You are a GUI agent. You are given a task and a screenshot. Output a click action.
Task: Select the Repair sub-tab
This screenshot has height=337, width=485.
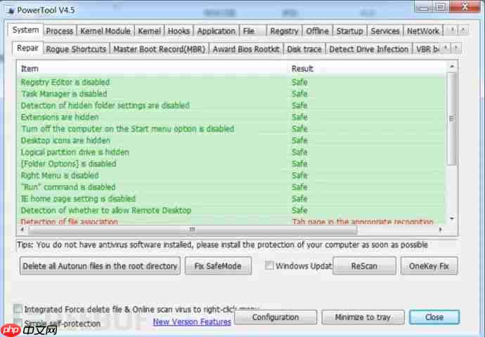[x=27, y=48]
